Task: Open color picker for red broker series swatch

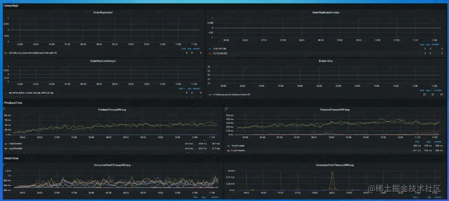Action: (x=211, y=53)
